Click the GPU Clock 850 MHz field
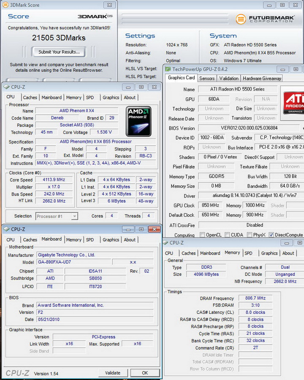 [210, 205]
